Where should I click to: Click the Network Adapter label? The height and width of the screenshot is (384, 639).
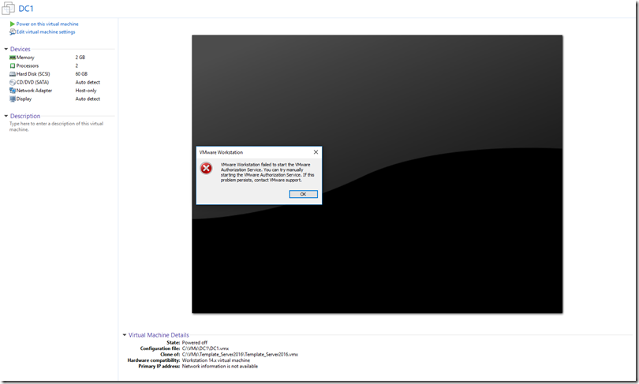click(34, 91)
